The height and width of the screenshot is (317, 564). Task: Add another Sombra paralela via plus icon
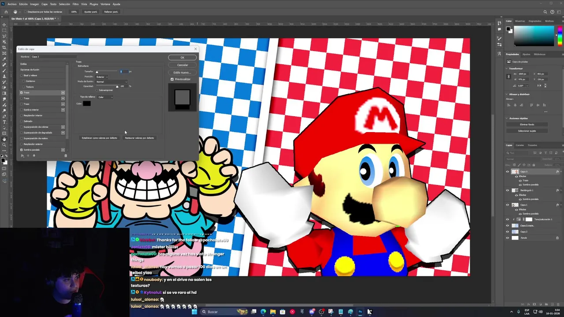[x=63, y=150]
